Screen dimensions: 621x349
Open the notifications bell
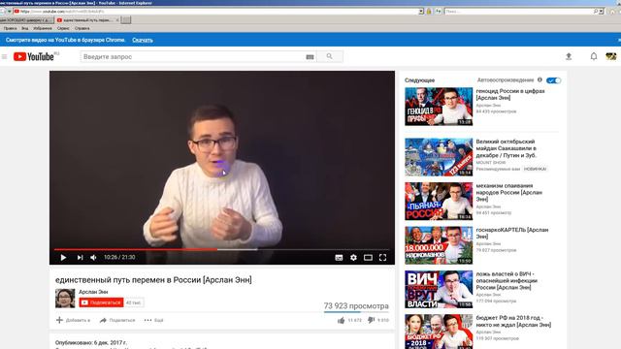pos(593,56)
